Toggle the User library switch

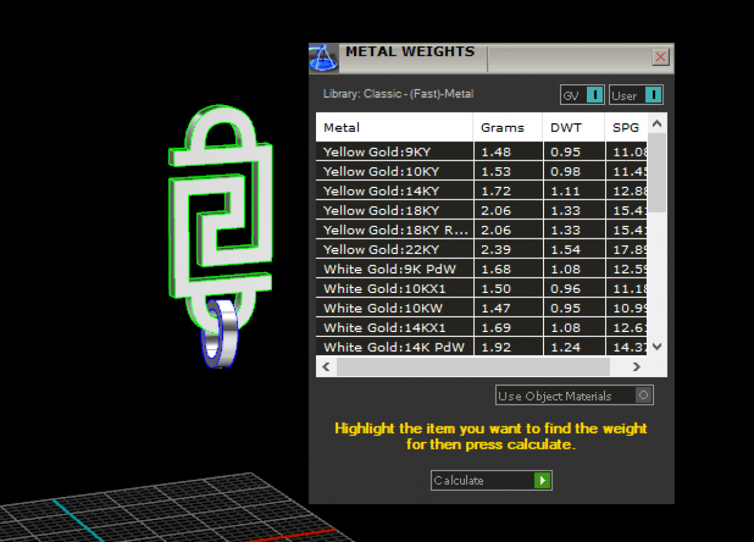tap(636, 95)
